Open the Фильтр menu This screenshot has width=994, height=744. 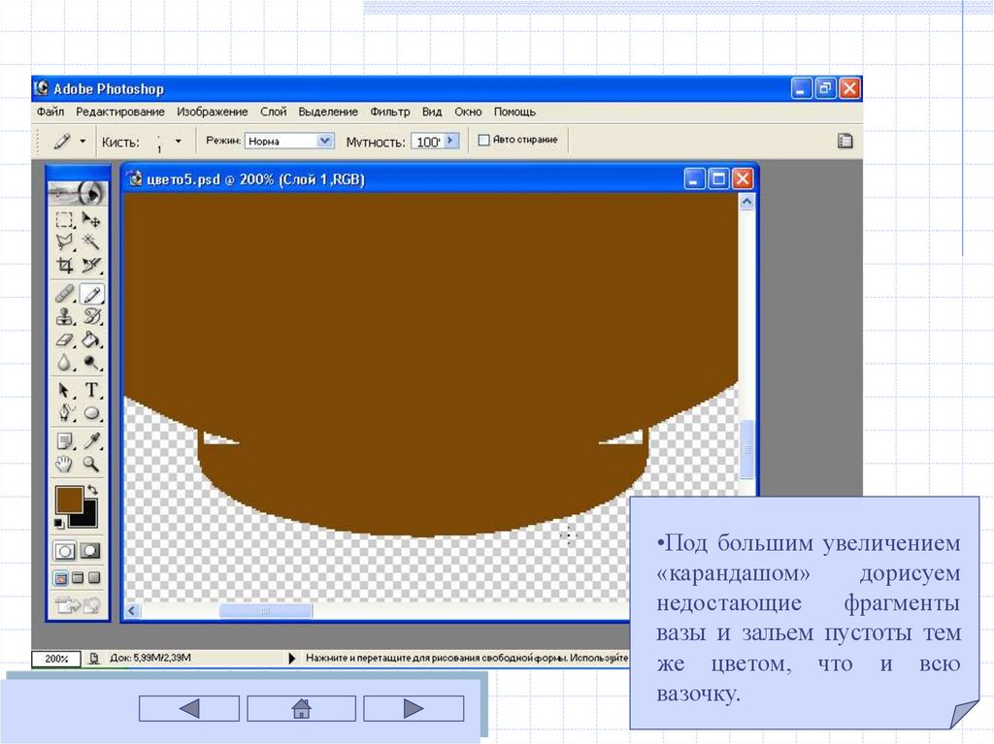coord(390,112)
